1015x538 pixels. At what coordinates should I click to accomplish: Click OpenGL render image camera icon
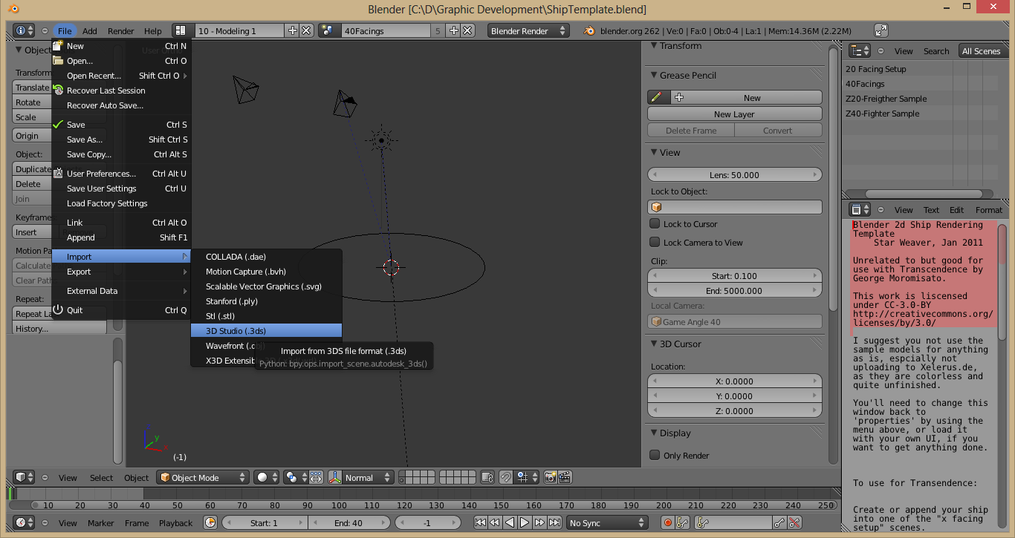point(551,478)
